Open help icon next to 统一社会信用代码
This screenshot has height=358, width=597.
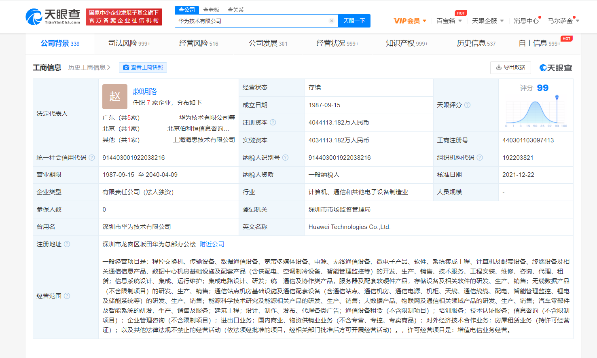click(x=92, y=157)
